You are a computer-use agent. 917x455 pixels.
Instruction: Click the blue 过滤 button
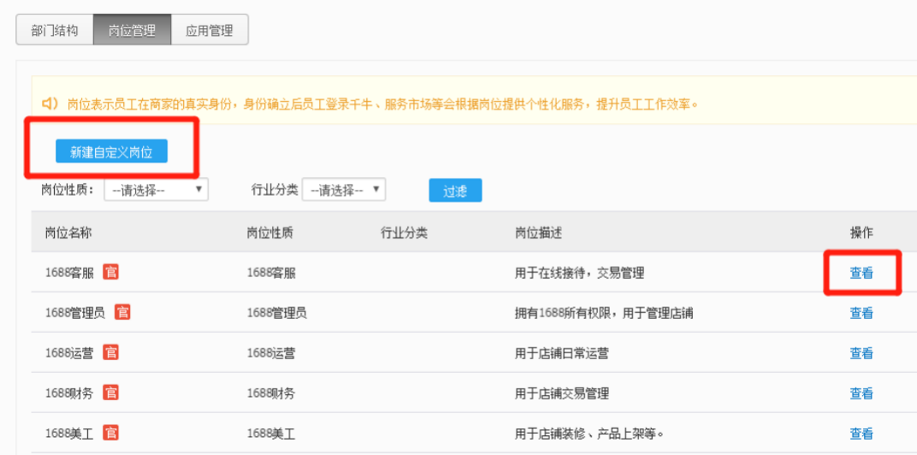pos(456,191)
